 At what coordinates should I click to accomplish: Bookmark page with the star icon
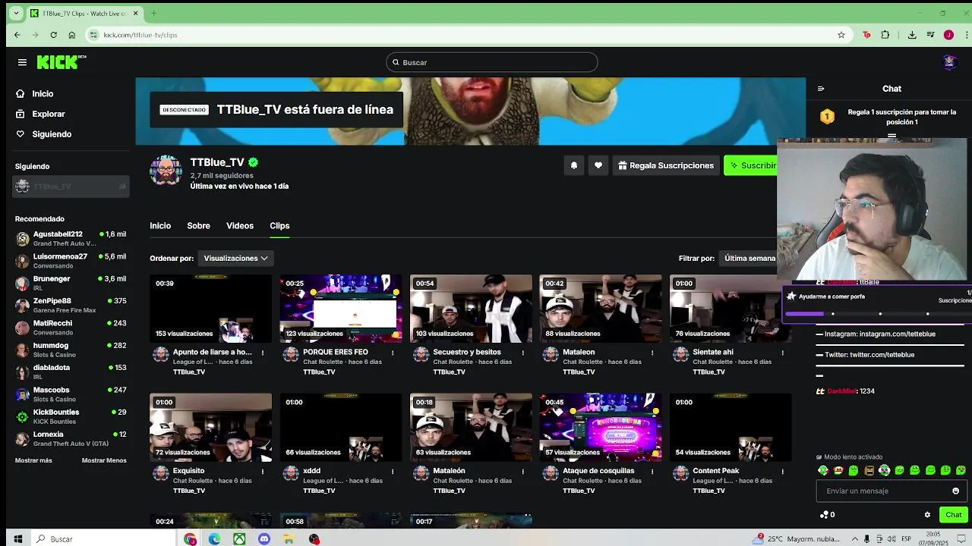pos(841,35)
